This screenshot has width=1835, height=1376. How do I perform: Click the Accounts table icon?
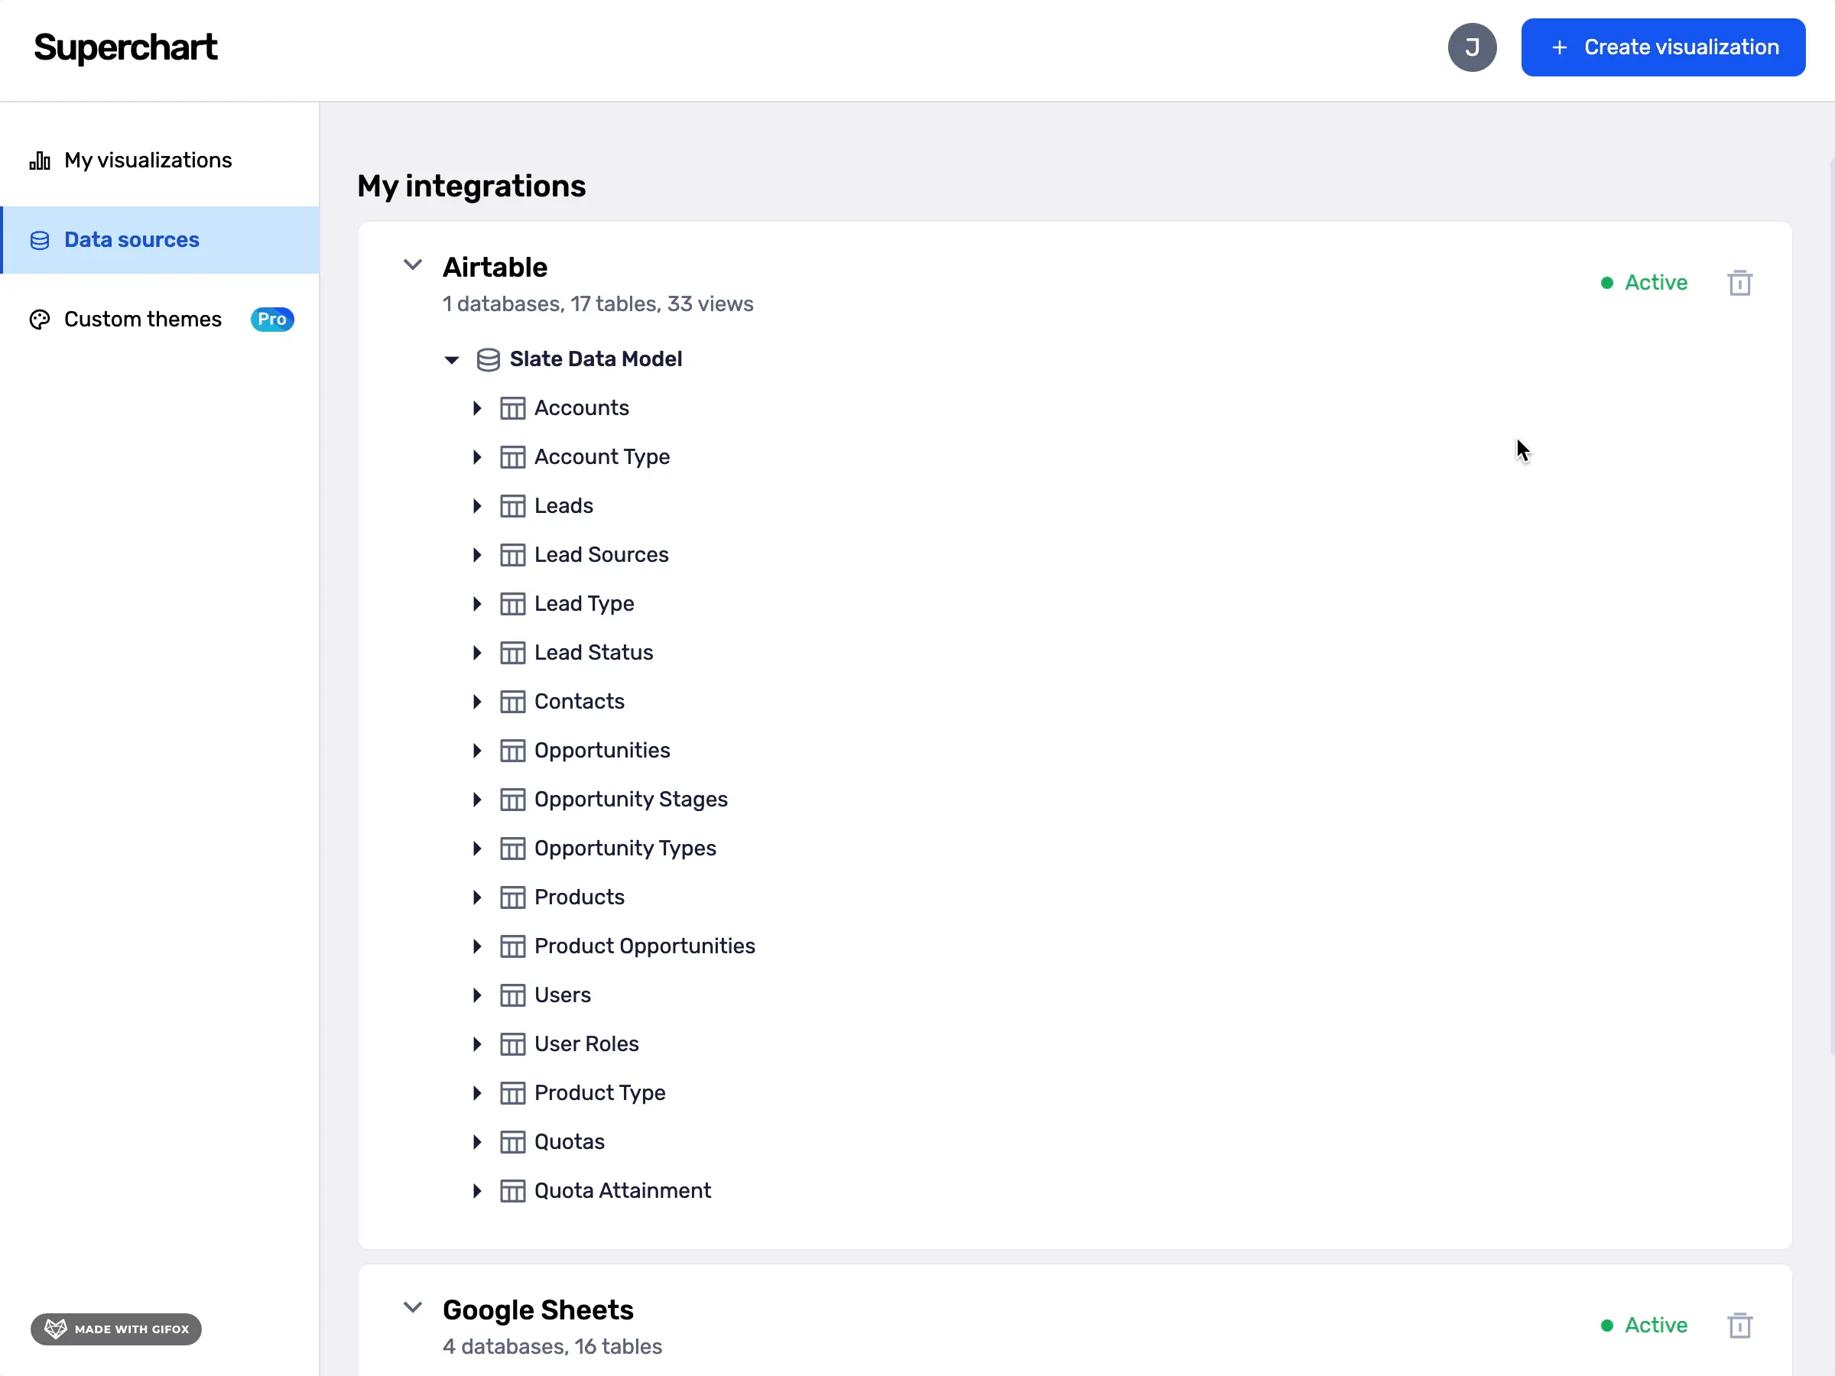coord(513,408)
